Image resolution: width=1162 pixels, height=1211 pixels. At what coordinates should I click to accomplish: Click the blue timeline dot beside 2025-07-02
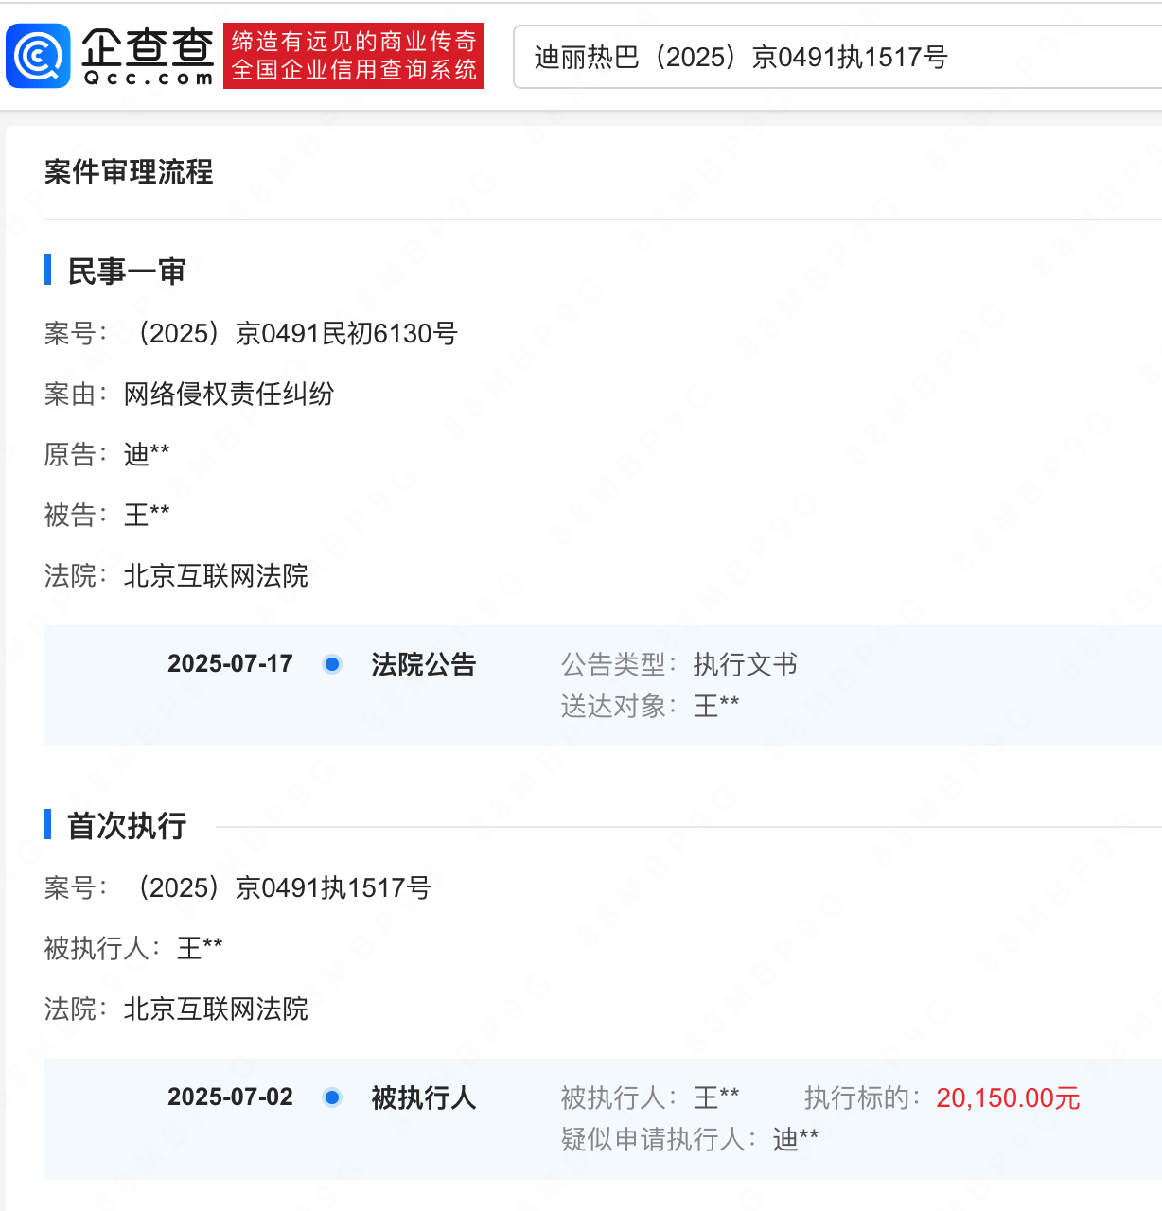click(x=332, y=1097)
